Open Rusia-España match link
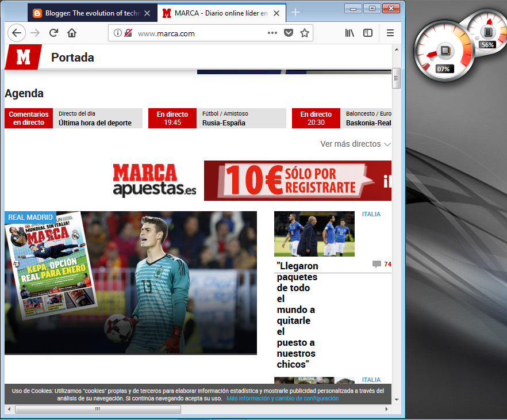The image size is (507, 420). [224, 123]
